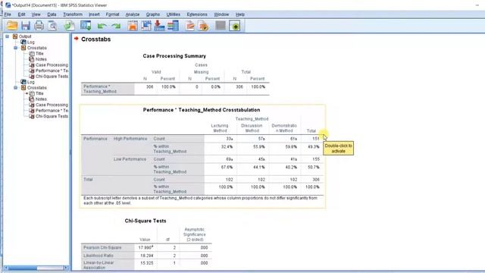The height and width of the screenshot is (273, 485).
Task: Click the Export output icon with green arrow
Action: (69, 26)
